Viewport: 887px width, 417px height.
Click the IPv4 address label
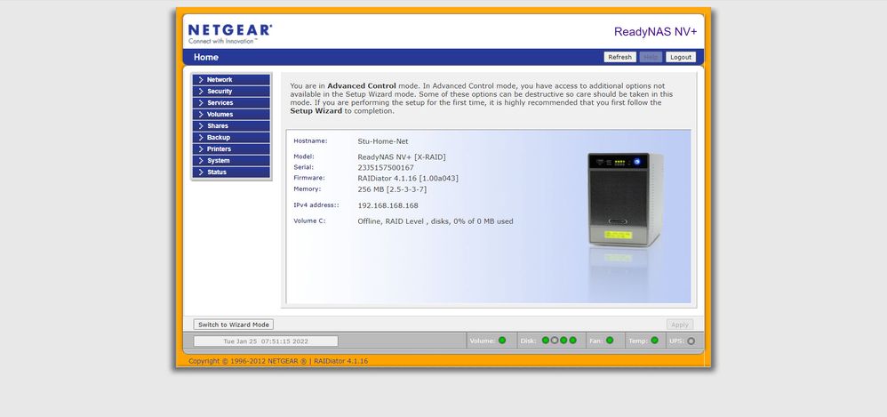coord(316,204)
